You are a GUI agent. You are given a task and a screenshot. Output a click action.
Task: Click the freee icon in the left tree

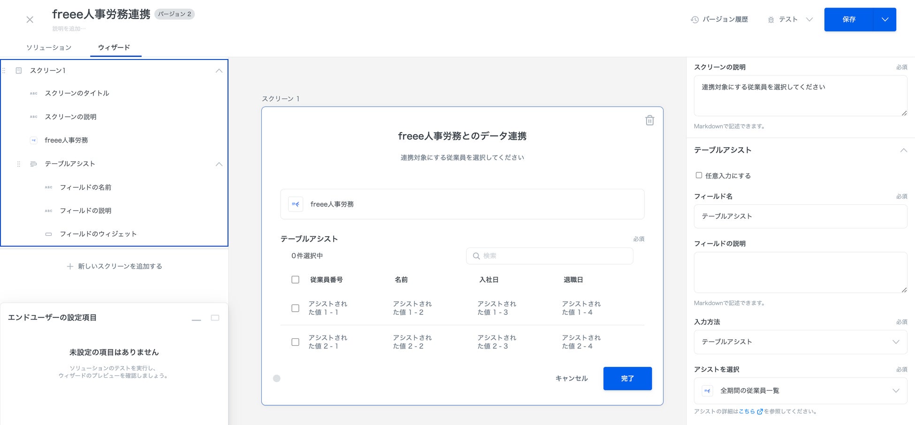34,140
